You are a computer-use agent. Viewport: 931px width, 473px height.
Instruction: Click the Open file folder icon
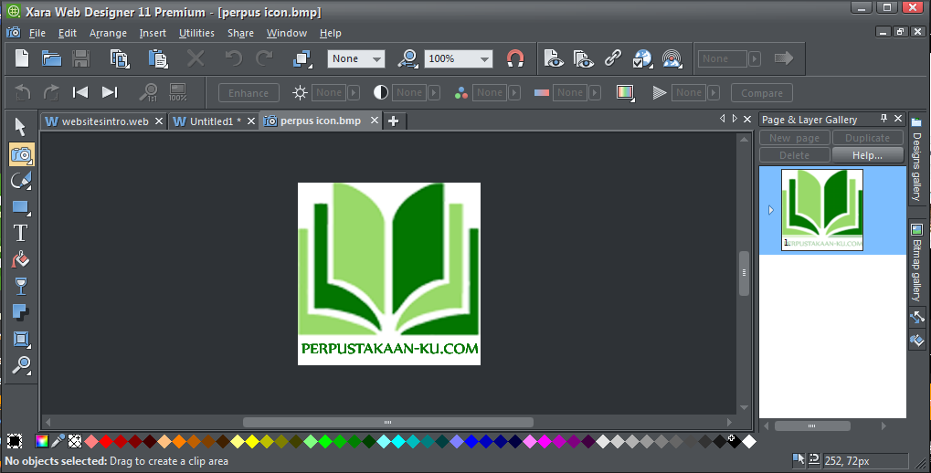(x=52, y=58)
